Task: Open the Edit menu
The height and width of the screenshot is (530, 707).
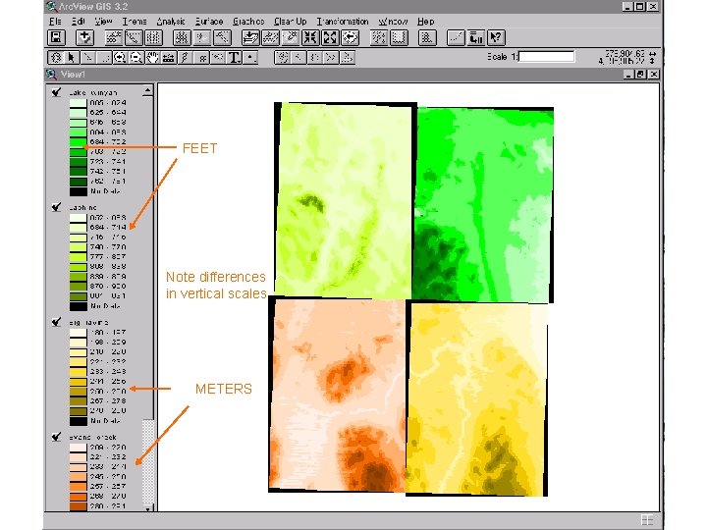Action: pyautogui.click(x=78, y=22)
